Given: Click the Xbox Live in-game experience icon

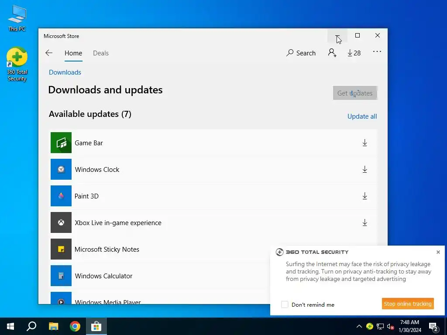Looking at the screenshot, I should [x=61, y=222].
